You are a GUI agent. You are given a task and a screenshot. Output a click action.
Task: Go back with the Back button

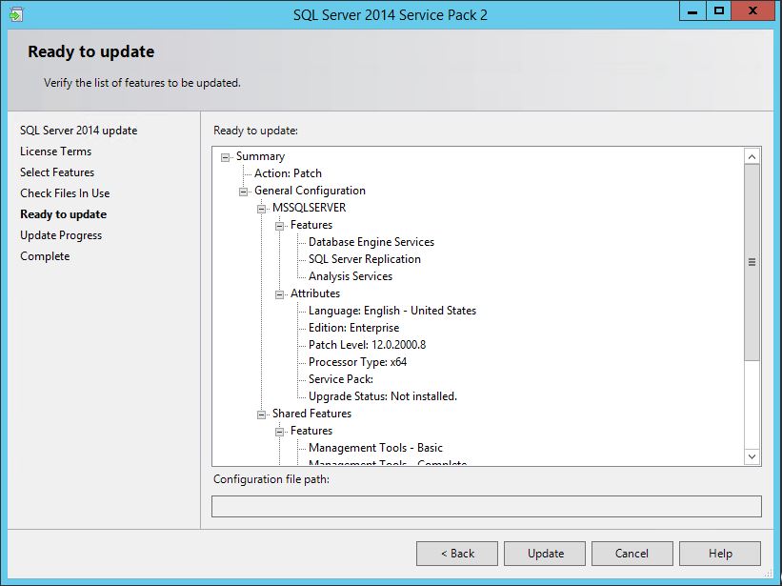click(x=457, y=554)
